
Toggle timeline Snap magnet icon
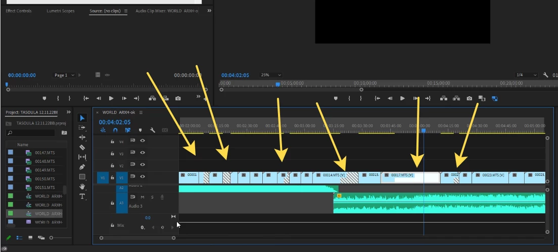pos(115,130)
